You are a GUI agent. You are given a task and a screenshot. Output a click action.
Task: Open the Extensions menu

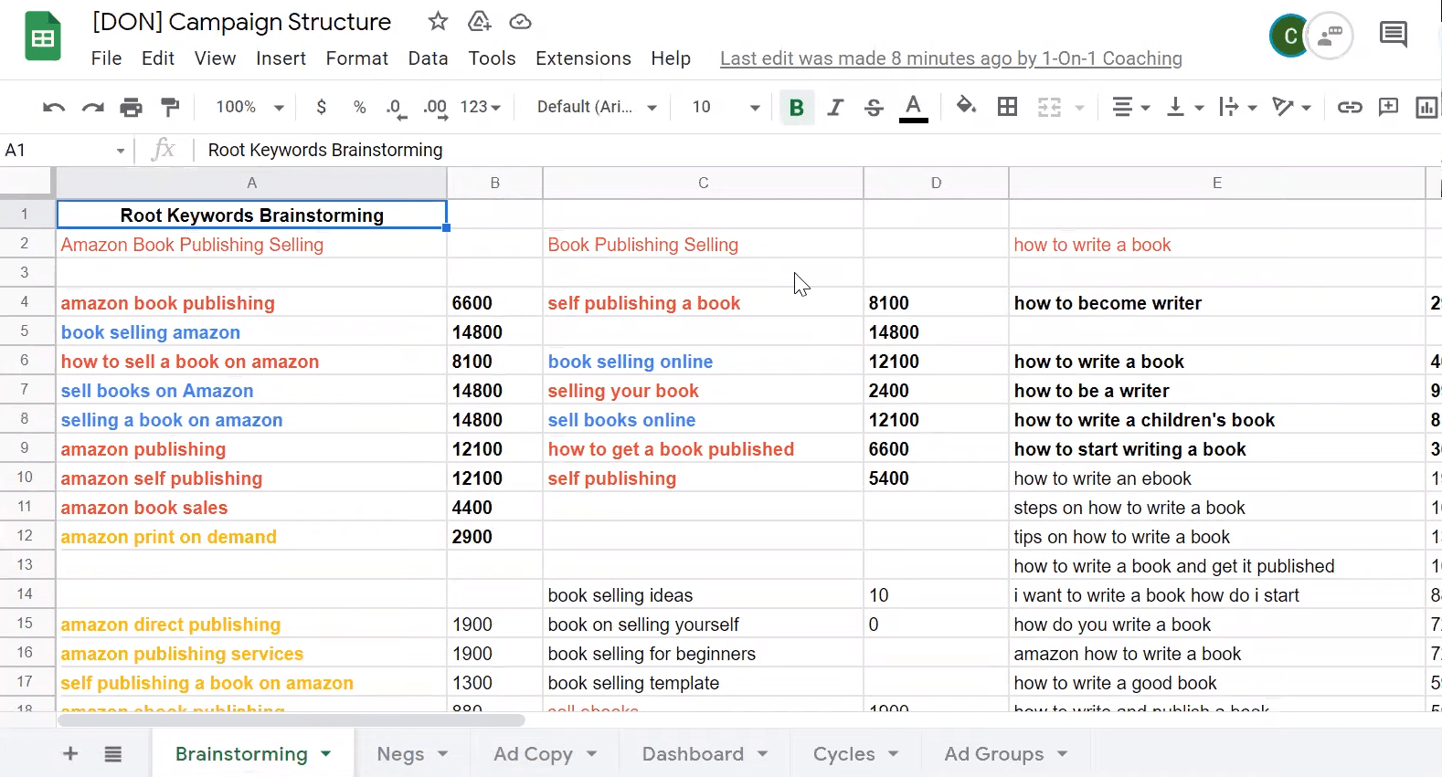click(x=583, y=58)
